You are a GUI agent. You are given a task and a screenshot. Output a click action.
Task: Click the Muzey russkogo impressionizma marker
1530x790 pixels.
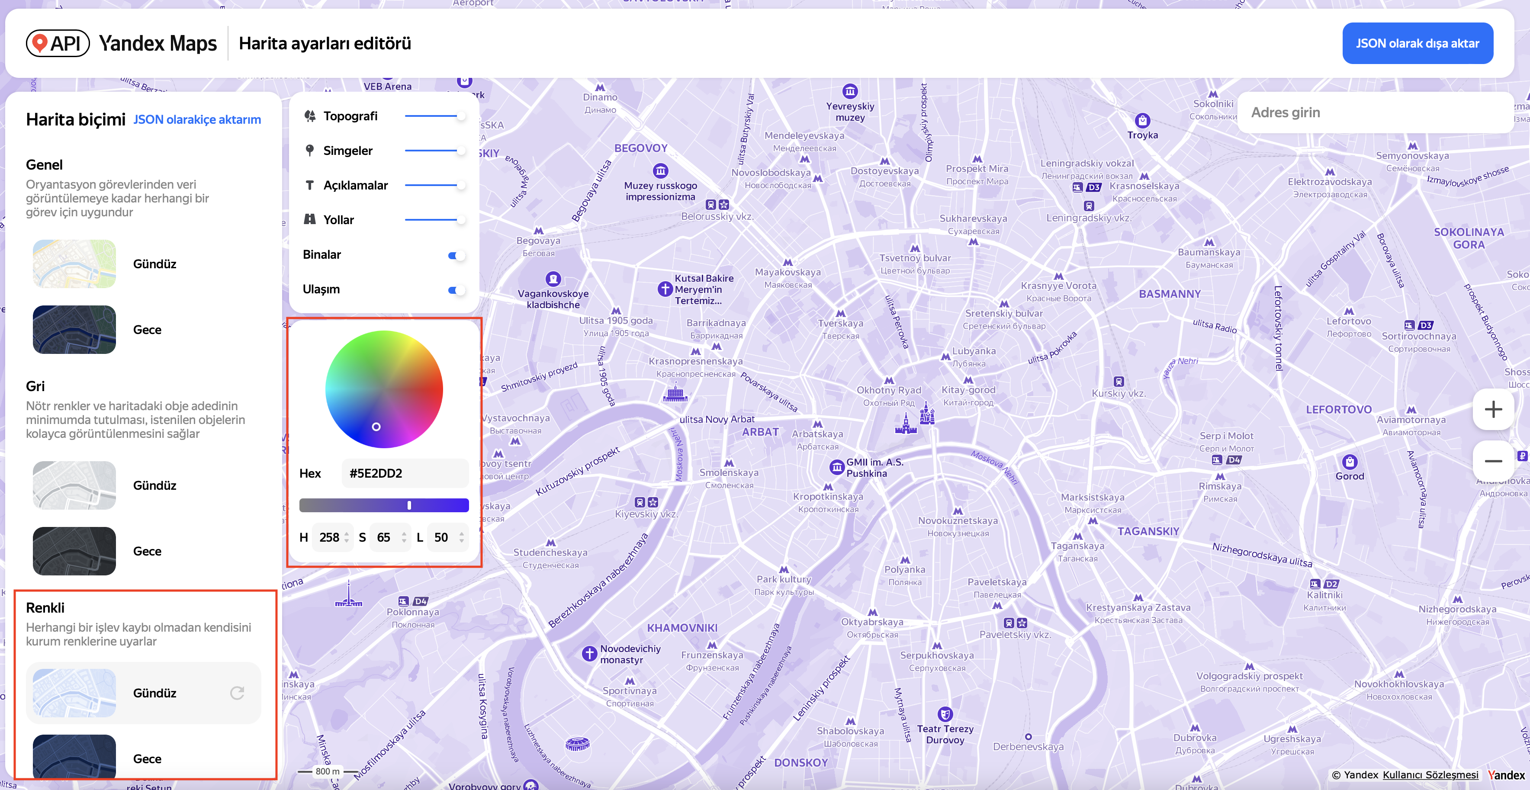click(x=660, y=171)
